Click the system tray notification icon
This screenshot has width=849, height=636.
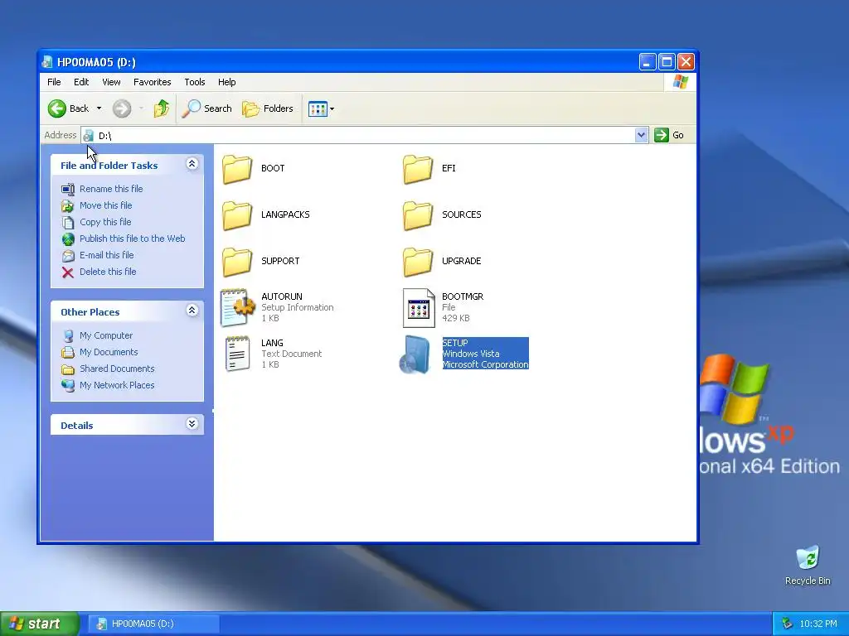click(x=788, y=624)
